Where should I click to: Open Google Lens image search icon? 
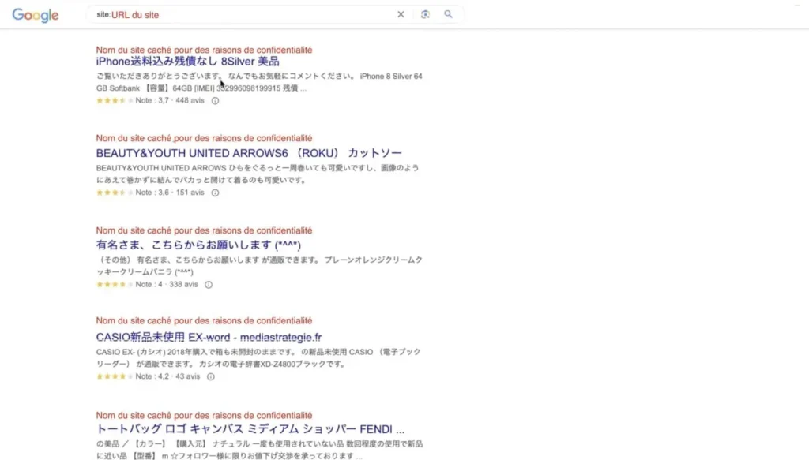(x=425, y=14)
